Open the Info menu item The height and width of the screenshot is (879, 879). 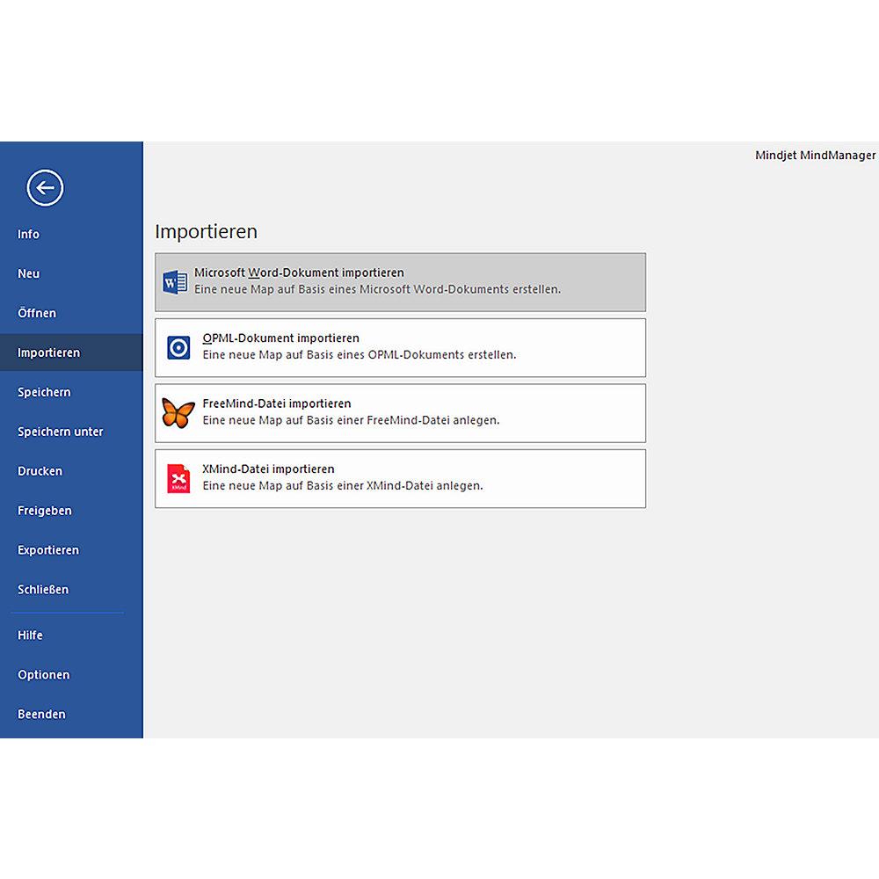29,235
